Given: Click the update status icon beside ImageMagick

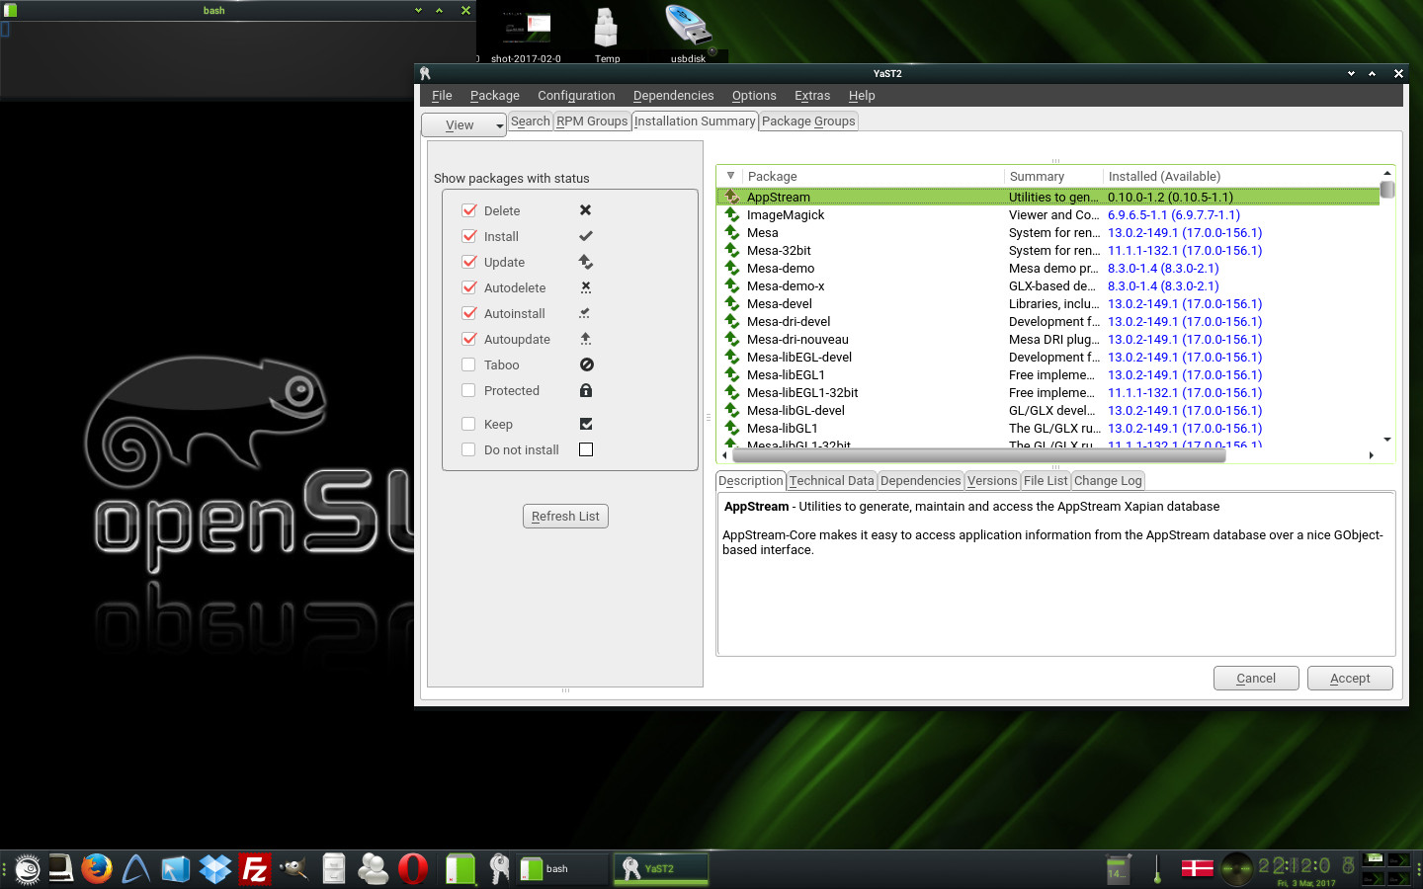Looking at the screenshot, I should click(x=732, y=214).
